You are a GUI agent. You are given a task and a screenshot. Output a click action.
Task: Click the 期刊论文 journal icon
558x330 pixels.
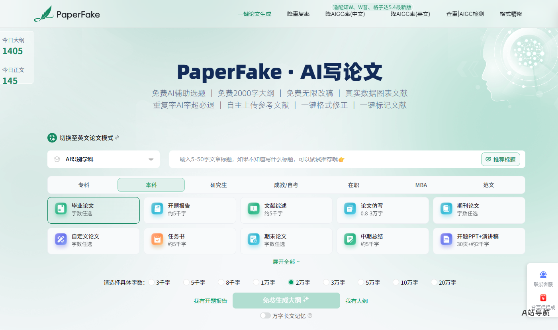[446, 209]
